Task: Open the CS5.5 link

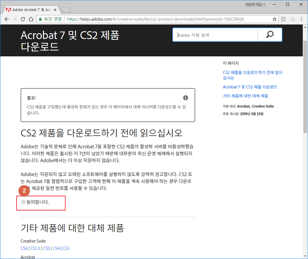Action: pos(35,248)
